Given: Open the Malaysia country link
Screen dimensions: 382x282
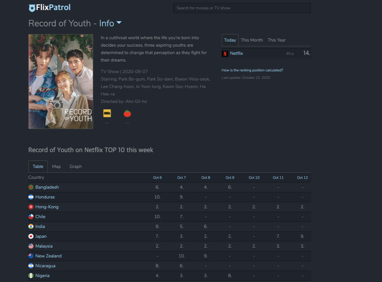Looking at the screenshot, I should [44, 246].
